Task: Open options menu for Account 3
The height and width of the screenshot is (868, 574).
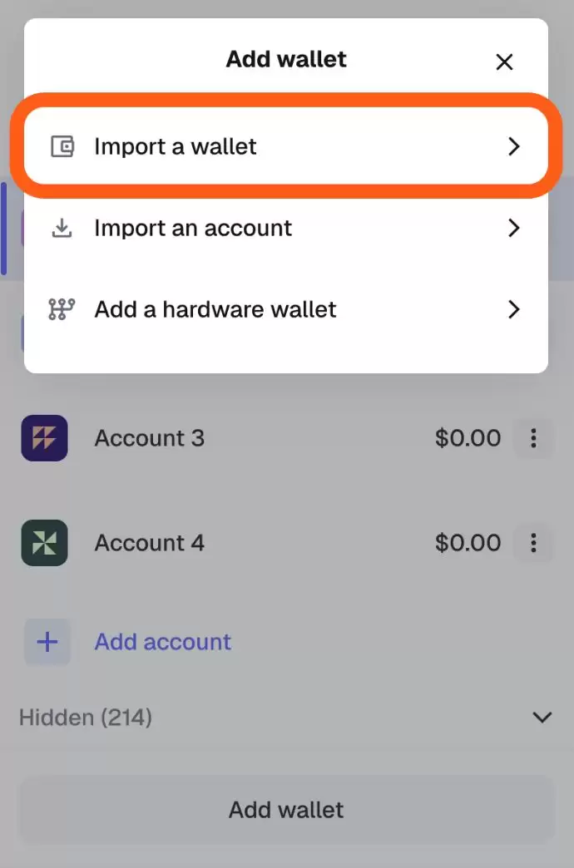Action: [x=533, y=438]
